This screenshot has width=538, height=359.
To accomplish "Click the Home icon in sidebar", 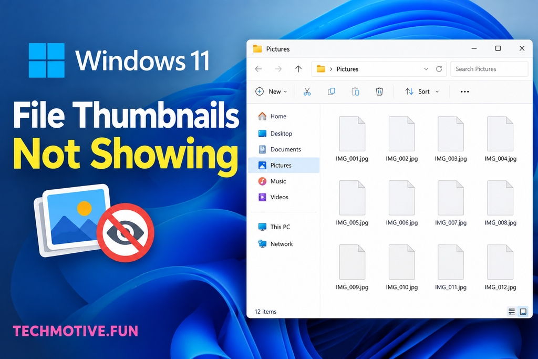I will tap(262, 116).
